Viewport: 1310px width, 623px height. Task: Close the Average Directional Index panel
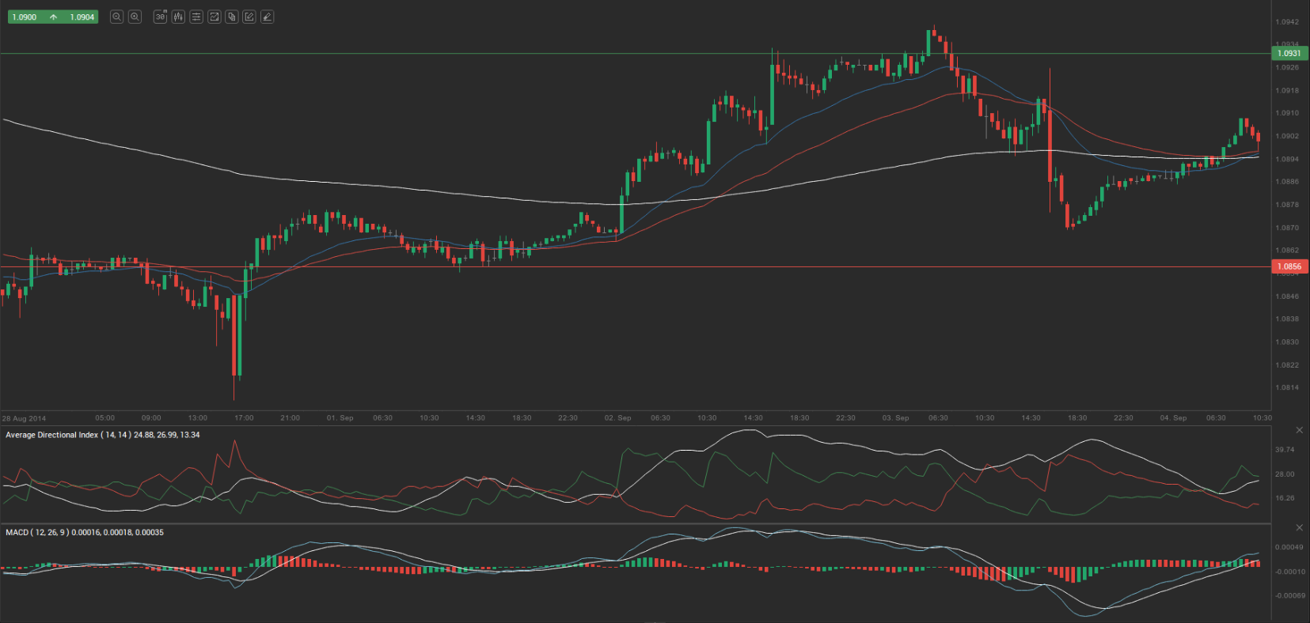point(1299,430)
